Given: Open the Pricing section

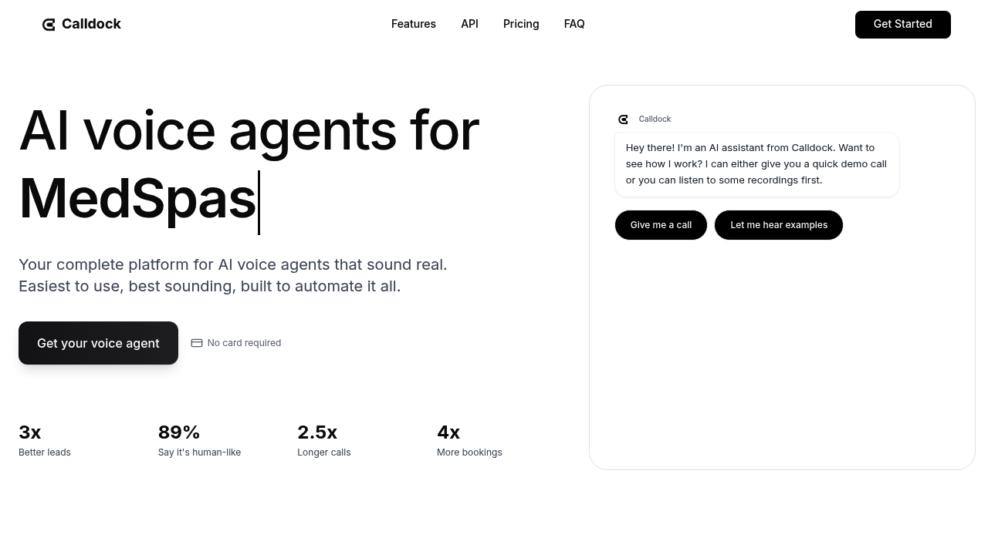Looking at the screenshot, I should [521, 24].
